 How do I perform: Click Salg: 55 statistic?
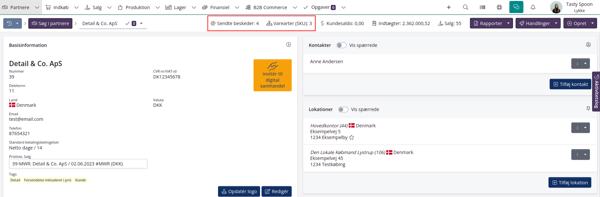pyautogui.click(x=449, y=23)
